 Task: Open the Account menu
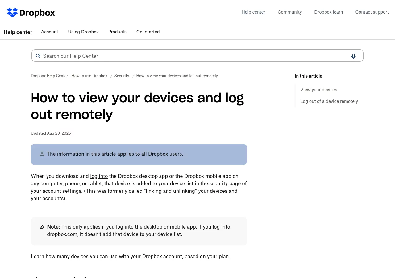(50, 32)
